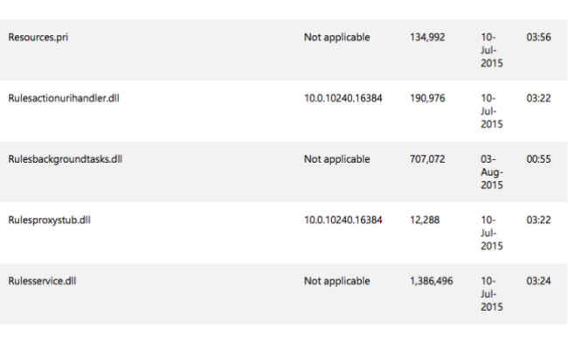
Task: Select the 10-Jul-2015 date for Resources.pri
Action: pyautogui.click(x=492, y=51)
